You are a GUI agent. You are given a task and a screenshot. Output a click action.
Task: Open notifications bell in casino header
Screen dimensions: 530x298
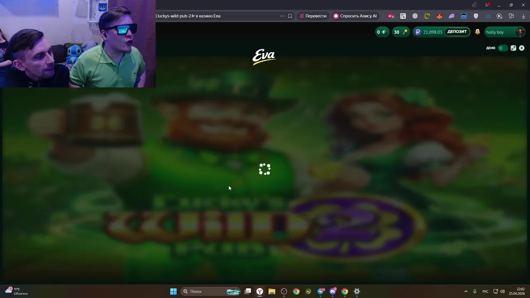[477, 32]
